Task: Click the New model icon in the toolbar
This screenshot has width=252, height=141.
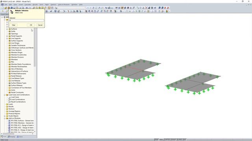Action: click(3, 8)
